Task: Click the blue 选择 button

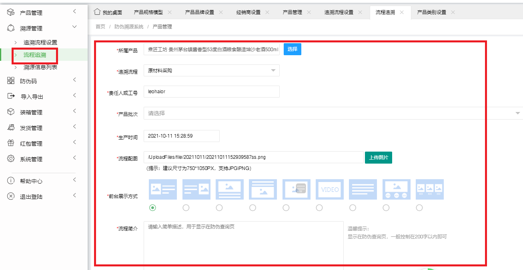Action: (292, 49)
